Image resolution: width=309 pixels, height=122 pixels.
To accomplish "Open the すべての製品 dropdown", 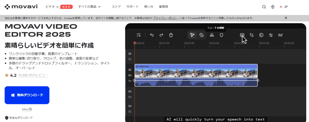I will pos(89,7).
